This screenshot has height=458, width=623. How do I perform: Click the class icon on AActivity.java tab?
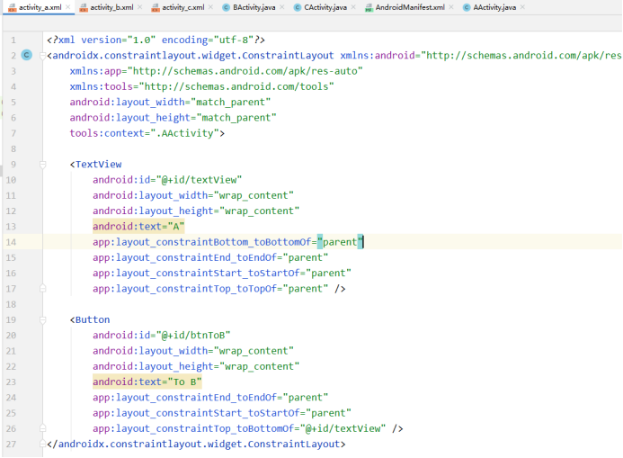point(467,7)
